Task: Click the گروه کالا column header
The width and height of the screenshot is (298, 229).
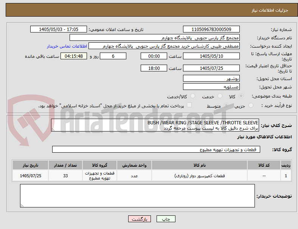Action: pos(99,165)
